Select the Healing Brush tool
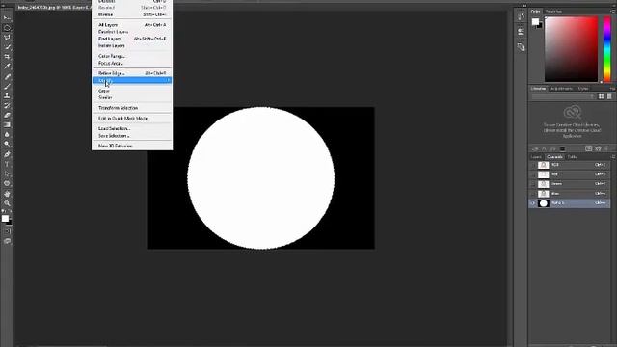 pyautogui.click(x=7, y=77)
